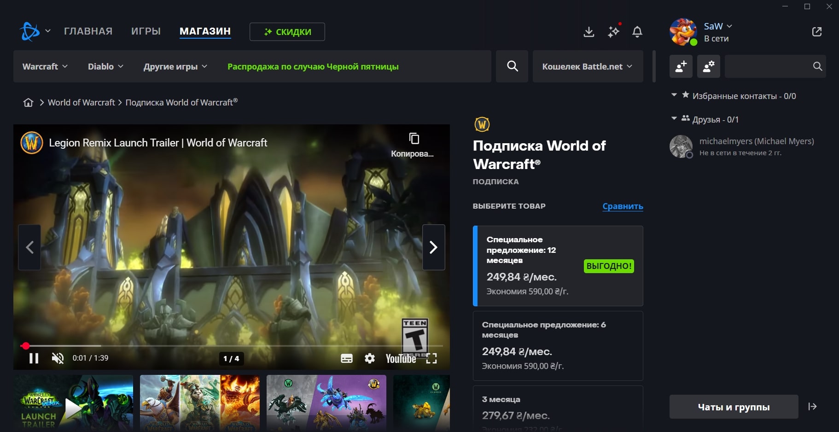Open the notifications bell
839x432 pixels.
637,32
